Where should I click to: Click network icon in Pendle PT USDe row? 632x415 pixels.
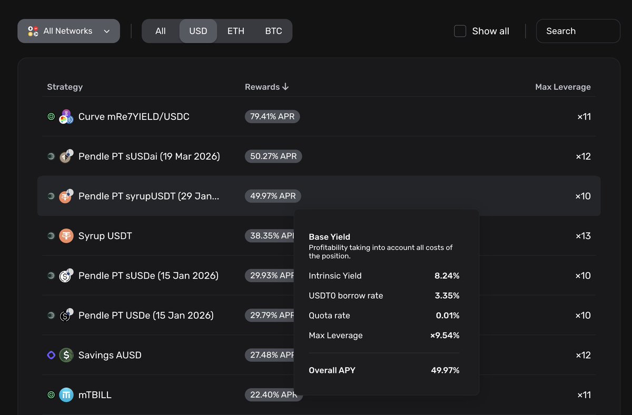[51, 316]
